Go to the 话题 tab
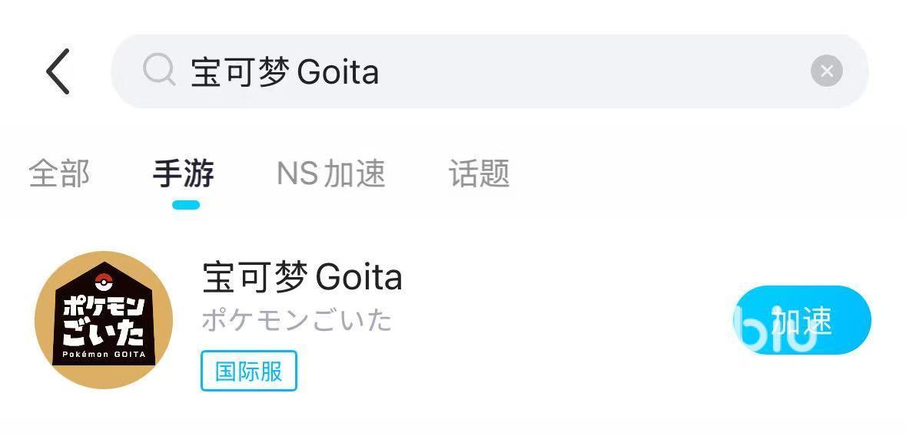Image resolution: width=906 pixels, height=436 pixels. pyautogui.click(x=479, y=173)
